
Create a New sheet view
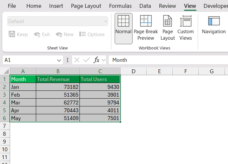65,34
